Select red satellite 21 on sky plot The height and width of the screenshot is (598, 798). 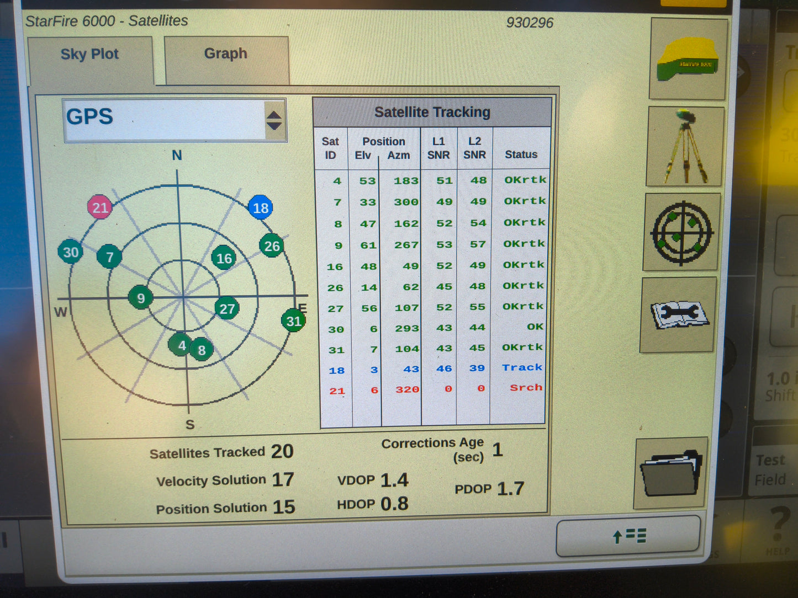pos(100,208)
